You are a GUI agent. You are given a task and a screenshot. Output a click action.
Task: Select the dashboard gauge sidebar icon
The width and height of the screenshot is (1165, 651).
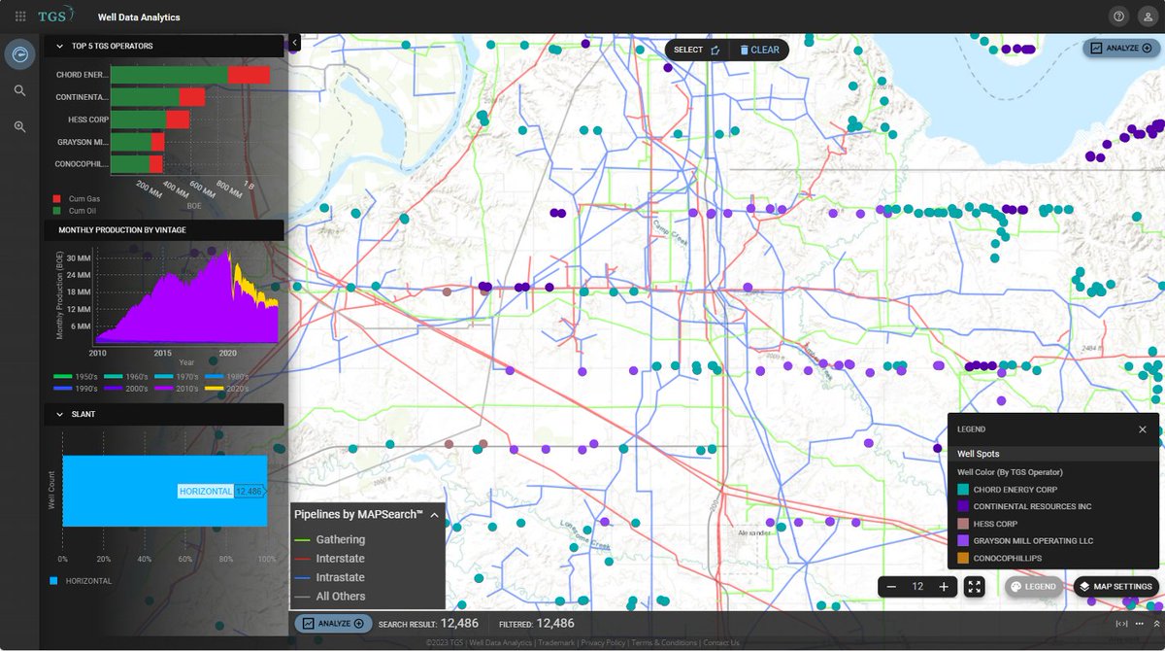(19, 53)
